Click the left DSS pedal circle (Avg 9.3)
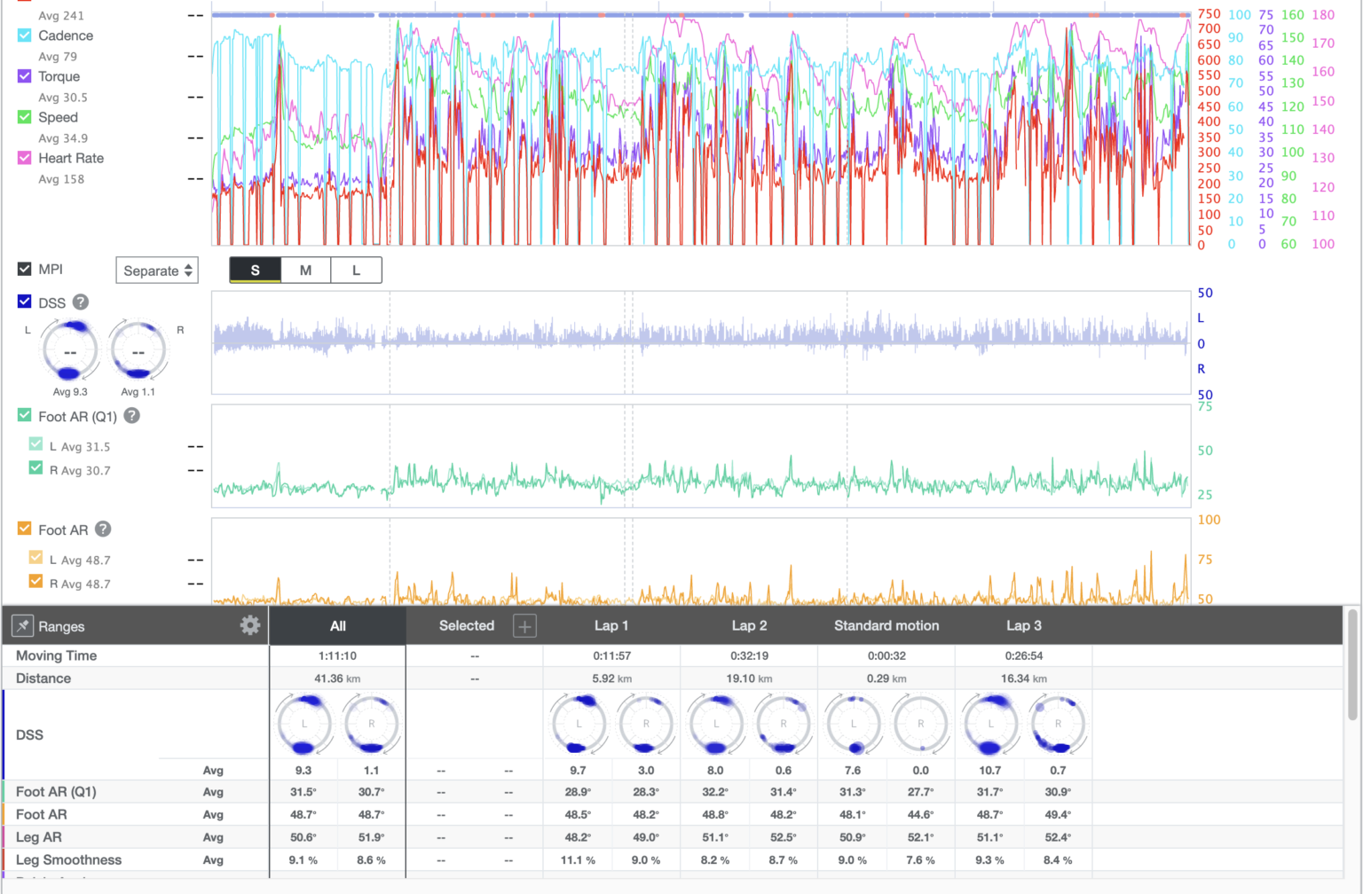The width and height of the screenshot is (1363, 894). [x=70, y=350]
